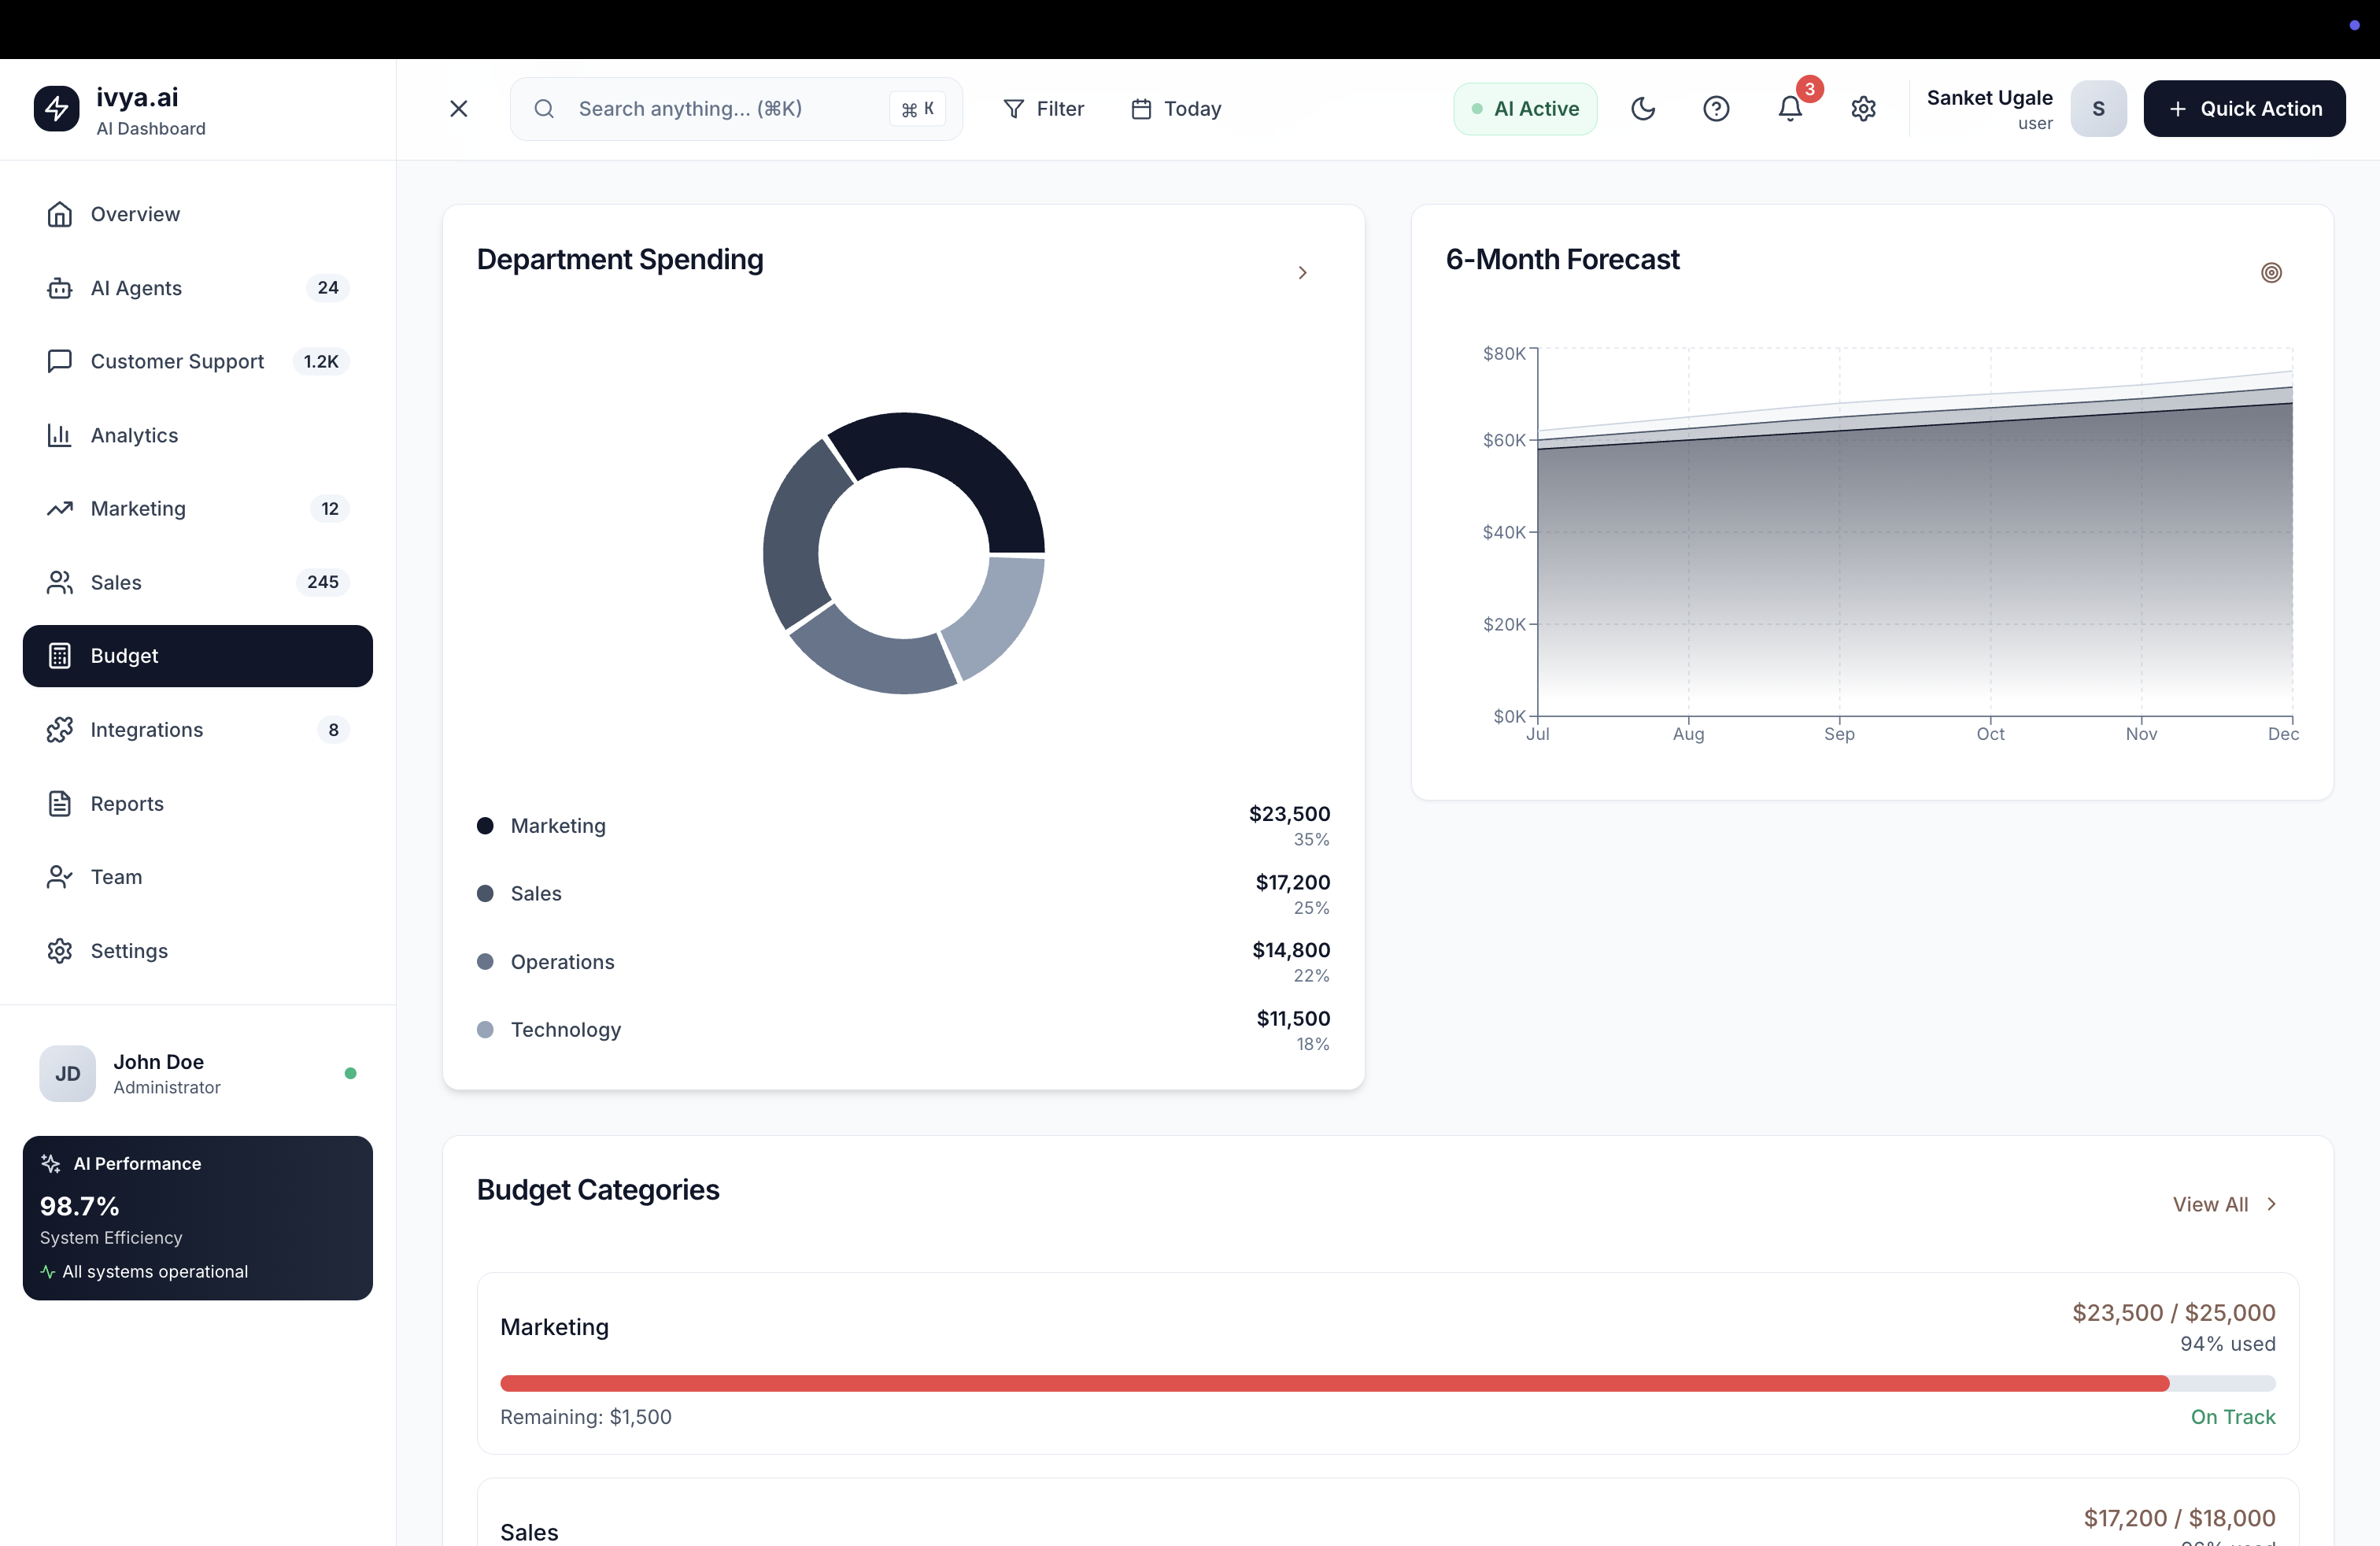Expand Department Spending with chevron arrow
2380x1546 pixels.
[x=1302, y=273]
